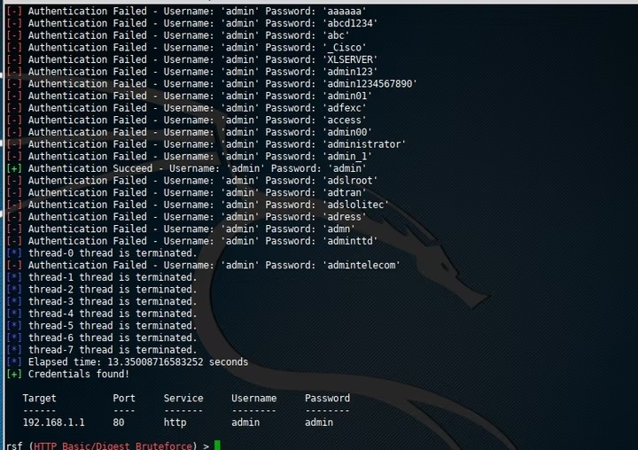Click password 'admin1234567890' text
Image resolution: width=638 pixels, height=450 pixels.
[x=370, y=84]
